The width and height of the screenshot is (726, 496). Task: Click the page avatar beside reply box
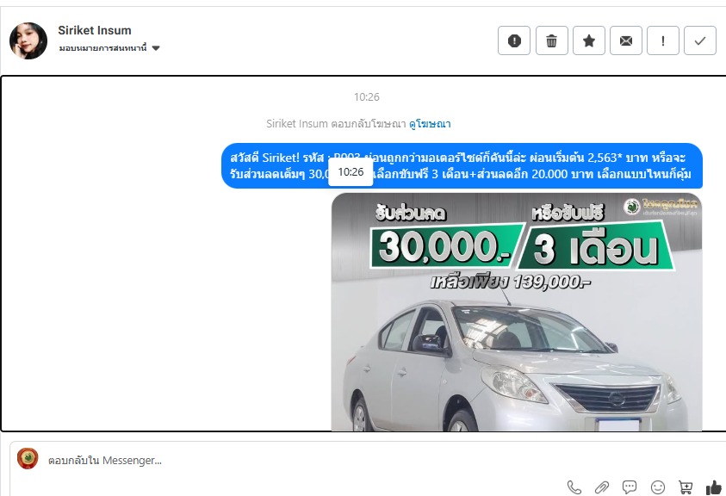coord(28,459)
